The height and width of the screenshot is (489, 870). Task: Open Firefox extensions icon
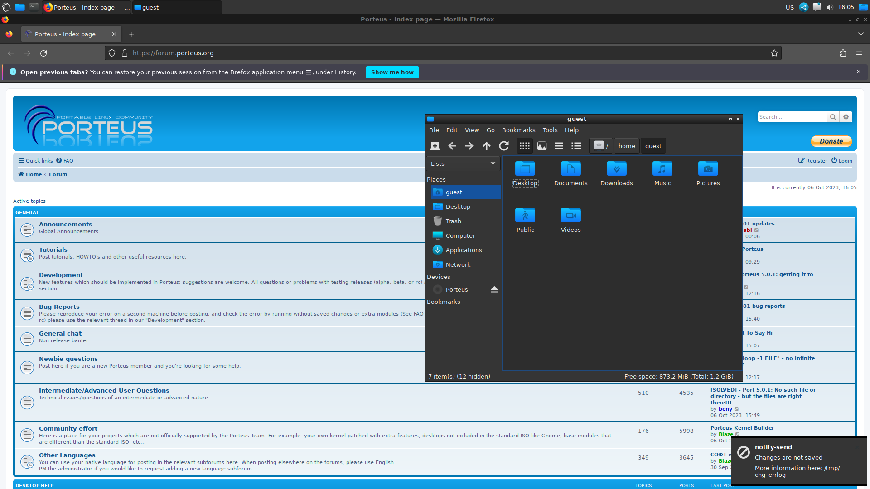point(843,53)
